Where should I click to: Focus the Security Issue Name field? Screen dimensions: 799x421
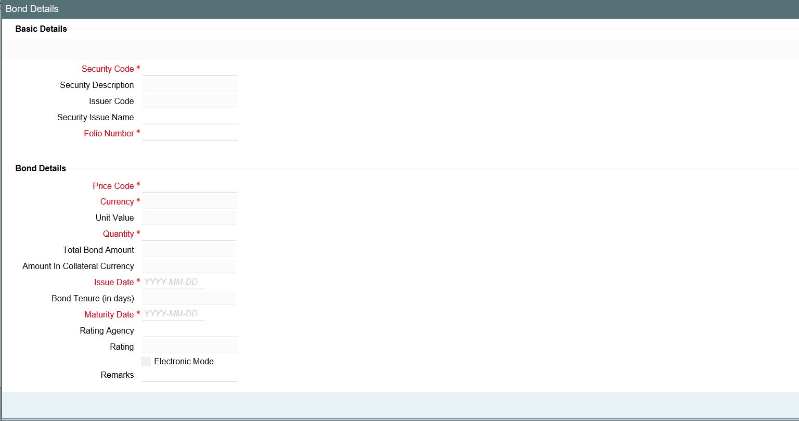[190, 117]
